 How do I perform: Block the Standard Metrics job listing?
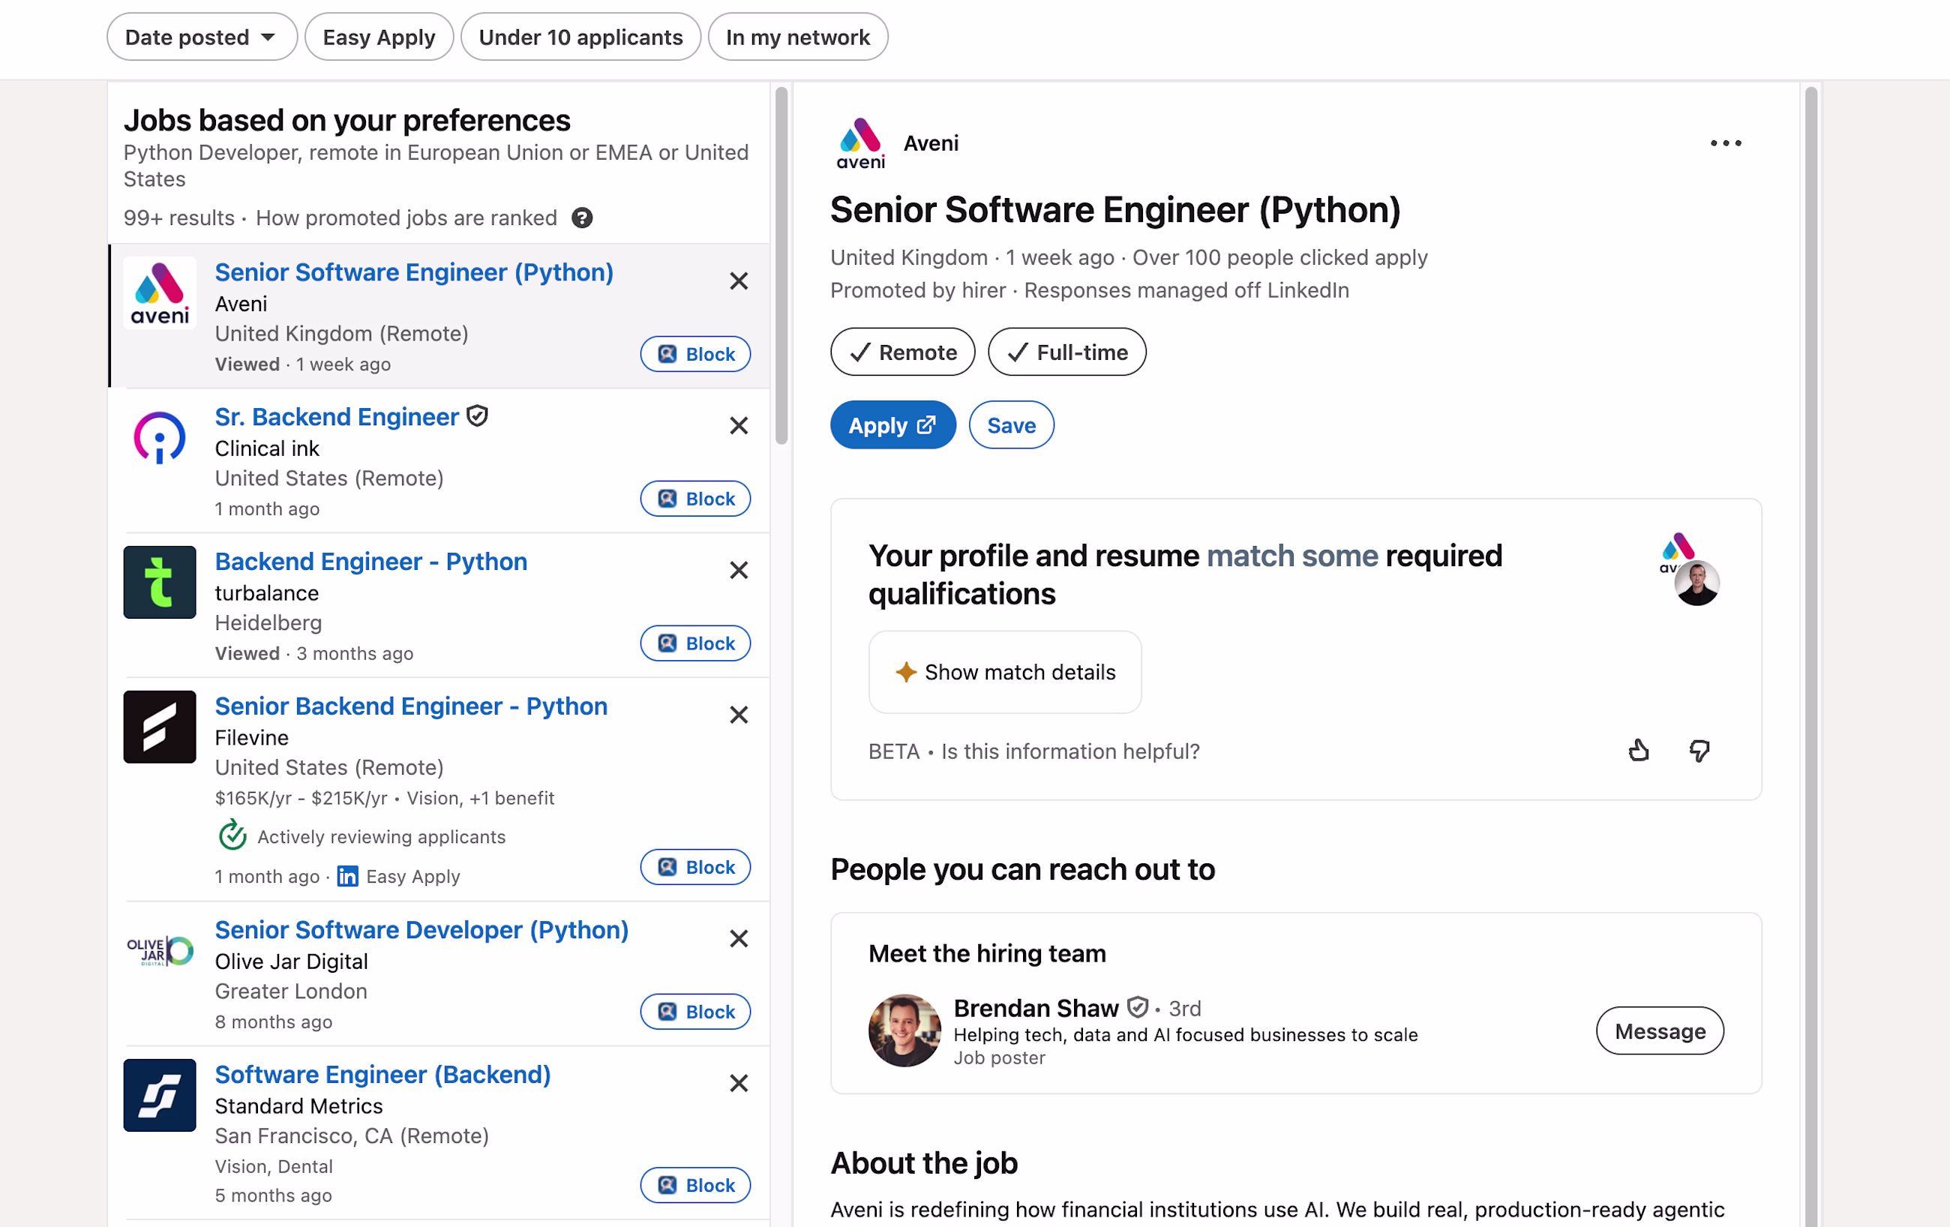click(x=695, y=1185)
